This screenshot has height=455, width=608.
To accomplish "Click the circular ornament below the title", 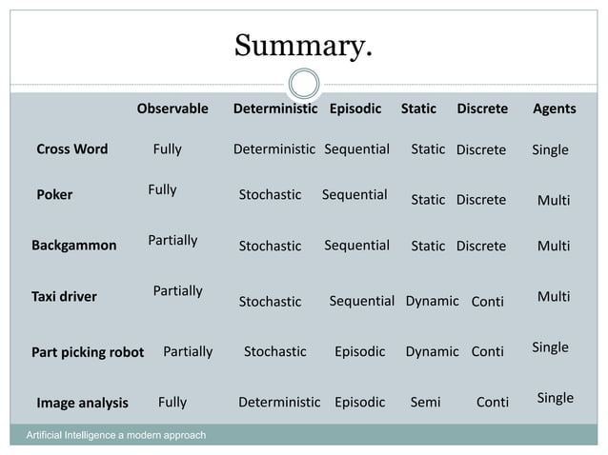I will tap(303, 84).
